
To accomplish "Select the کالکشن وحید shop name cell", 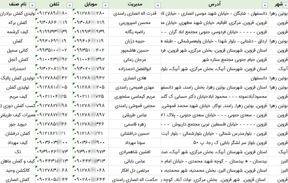I will click(x=18, y=170).
